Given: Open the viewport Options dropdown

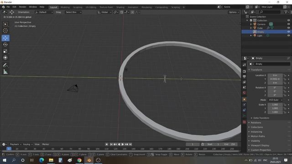Looking at the screenshot, I should point(234,12).
